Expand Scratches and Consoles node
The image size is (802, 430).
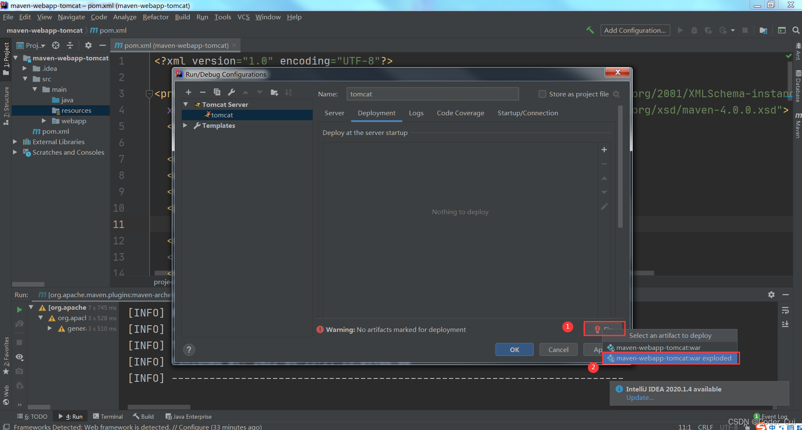click(x=15, y=152)
